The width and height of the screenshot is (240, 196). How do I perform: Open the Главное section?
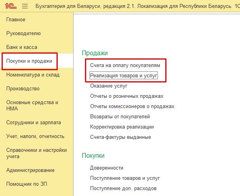pyautogui.click(x=16, y=20)
